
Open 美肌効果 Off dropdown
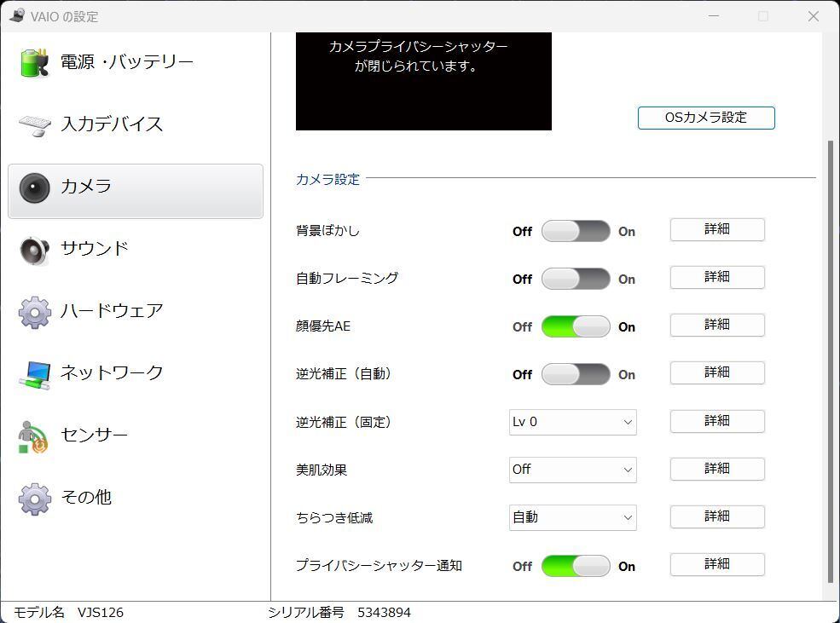pos(573,470)
